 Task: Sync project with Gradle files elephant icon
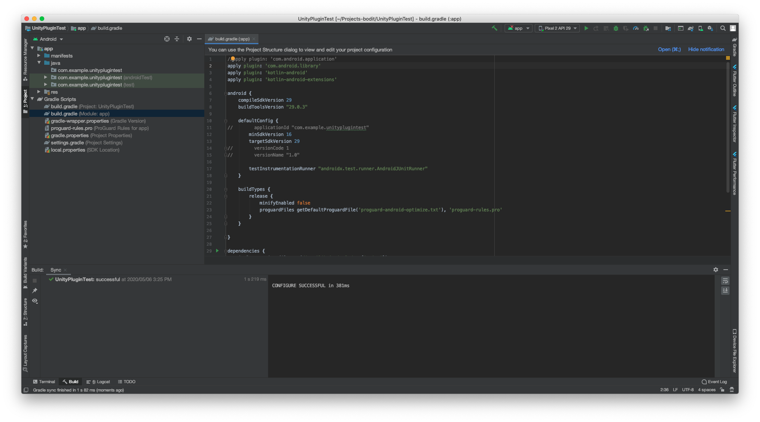tap(690, 28)
